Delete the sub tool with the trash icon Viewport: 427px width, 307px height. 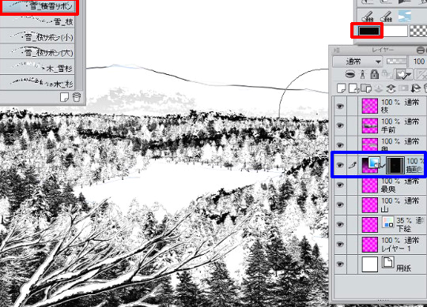click(x=77, y=97)
